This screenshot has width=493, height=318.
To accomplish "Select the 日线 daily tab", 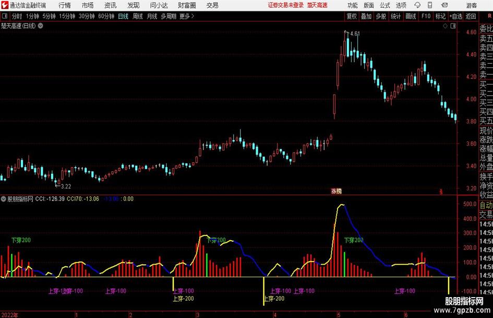I will [123, 16].
